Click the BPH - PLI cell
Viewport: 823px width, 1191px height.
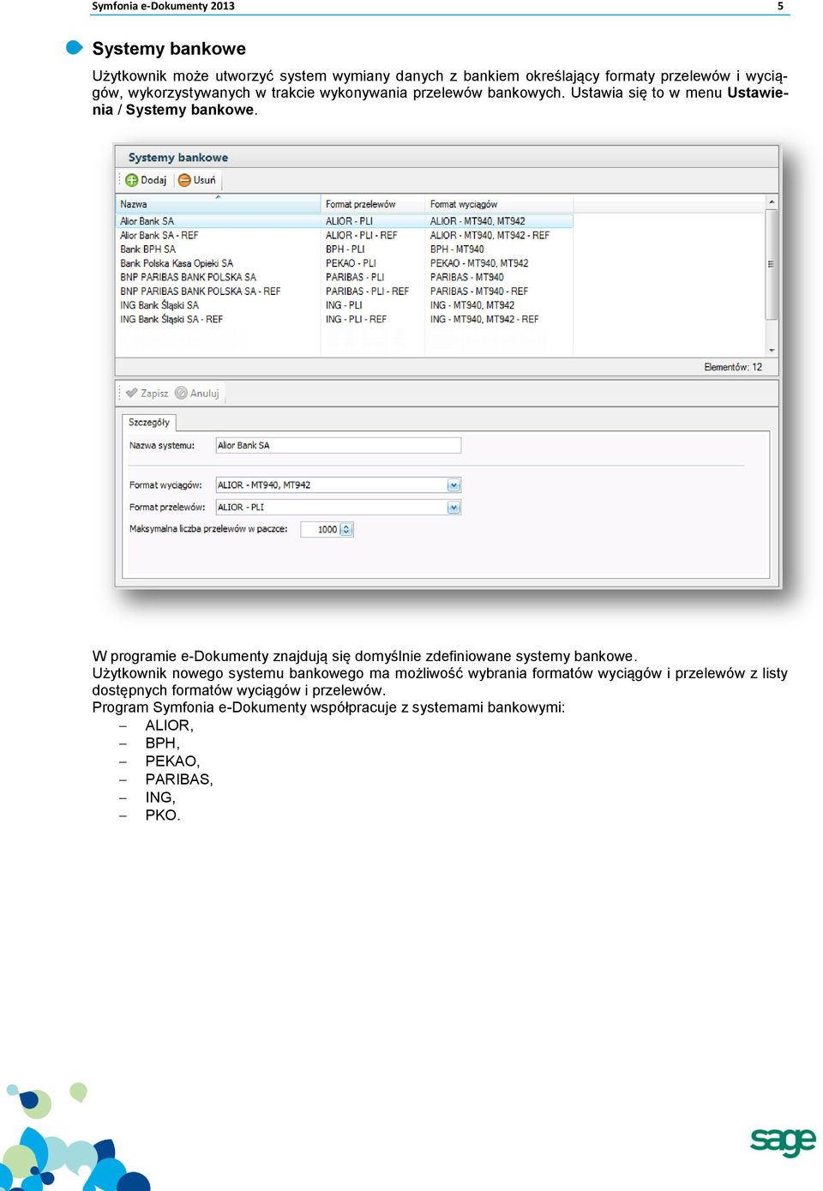[345, 250]
